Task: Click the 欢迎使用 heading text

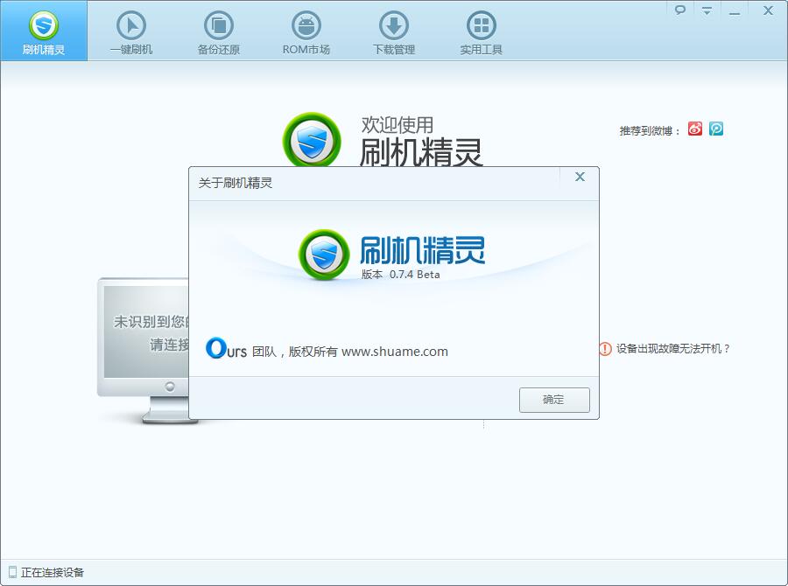Action: (397, 125)
